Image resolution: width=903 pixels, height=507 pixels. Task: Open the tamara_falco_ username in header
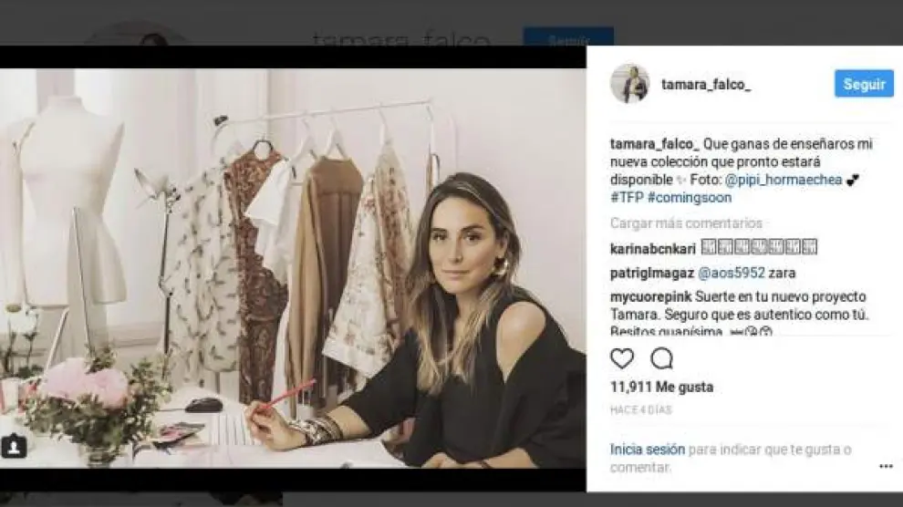tap(705, 85)
